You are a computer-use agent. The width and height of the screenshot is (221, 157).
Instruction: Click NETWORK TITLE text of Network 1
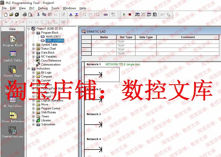[x=122, y=64]
